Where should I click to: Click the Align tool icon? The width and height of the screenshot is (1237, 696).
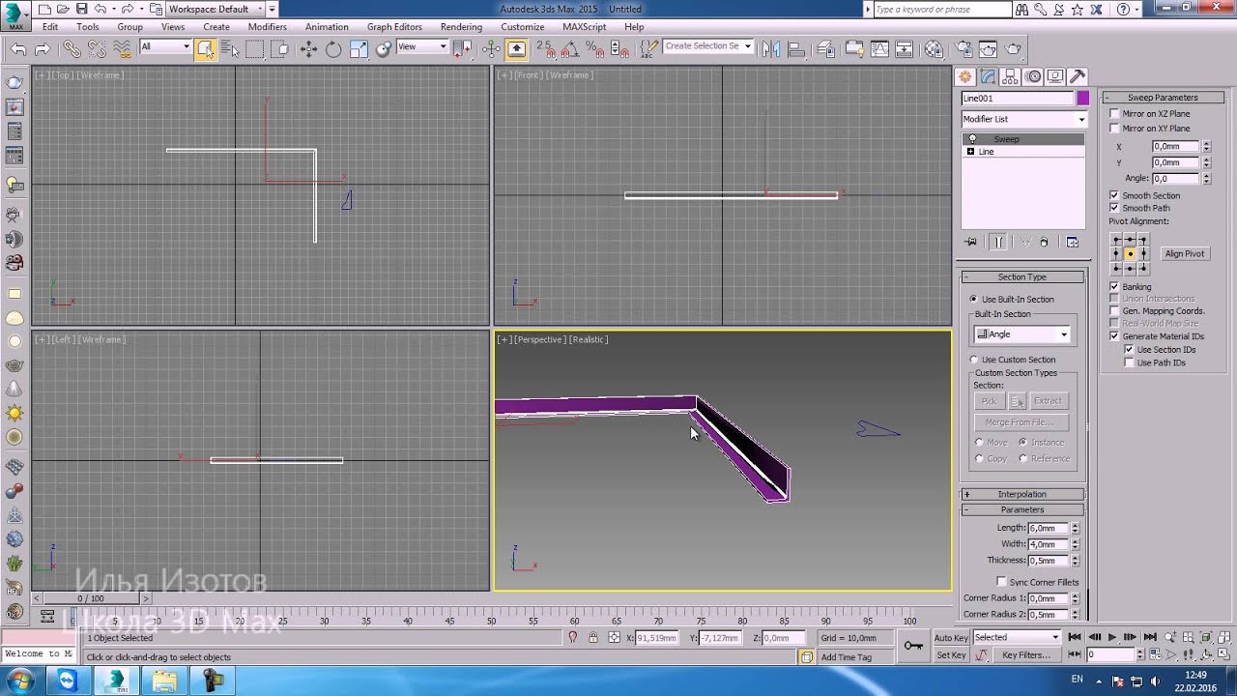point(796,49)
